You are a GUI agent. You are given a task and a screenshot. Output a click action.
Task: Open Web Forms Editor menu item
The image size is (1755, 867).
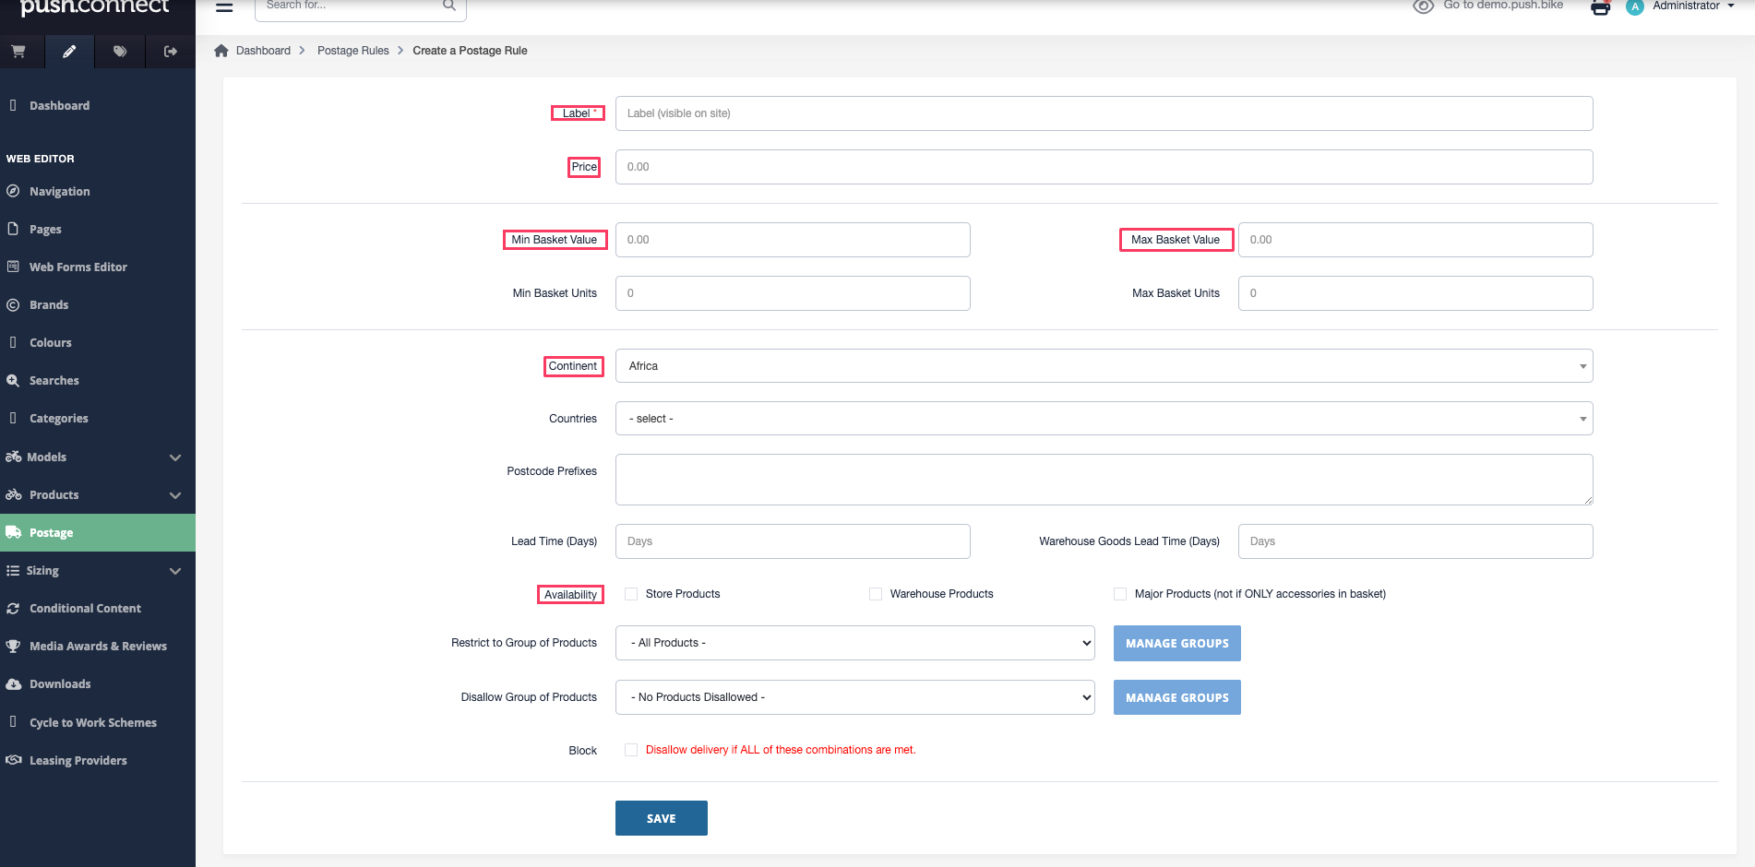78,267
